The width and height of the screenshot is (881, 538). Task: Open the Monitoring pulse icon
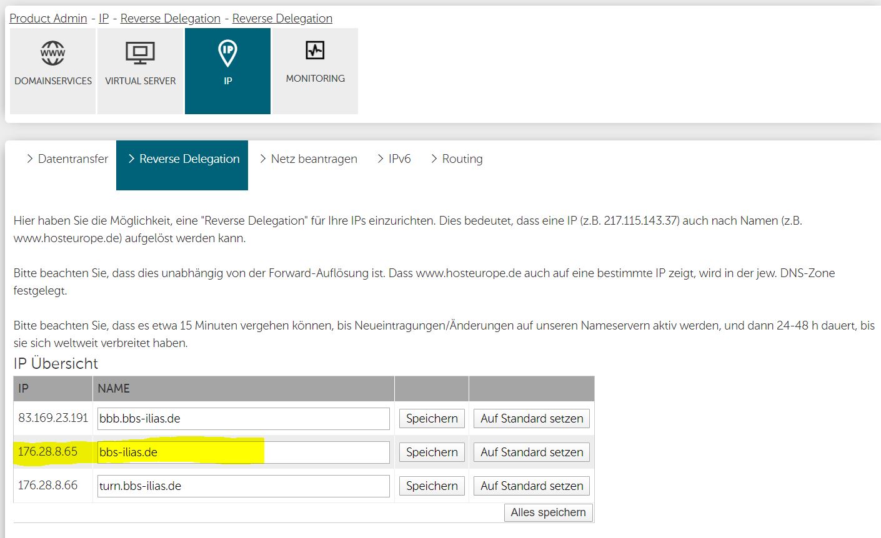pos(315,51)
